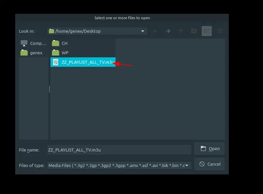Click the genex folder icon in the sidebar
Viewport: 263px width, 194px height.
24,53
